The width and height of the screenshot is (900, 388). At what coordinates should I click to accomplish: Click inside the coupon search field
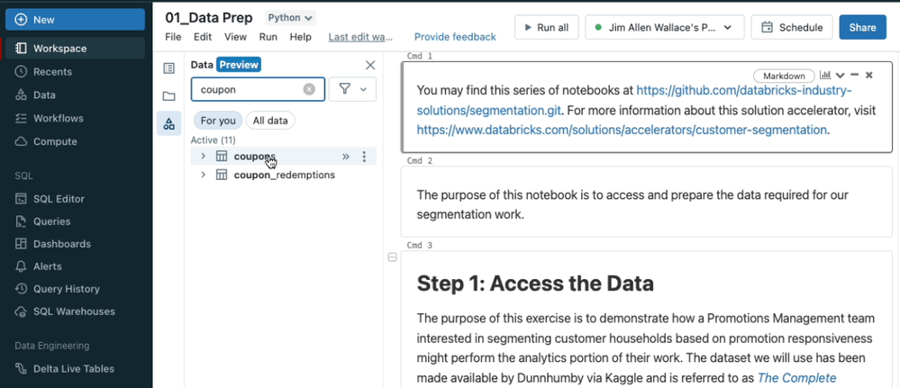[x=248, y=89]
